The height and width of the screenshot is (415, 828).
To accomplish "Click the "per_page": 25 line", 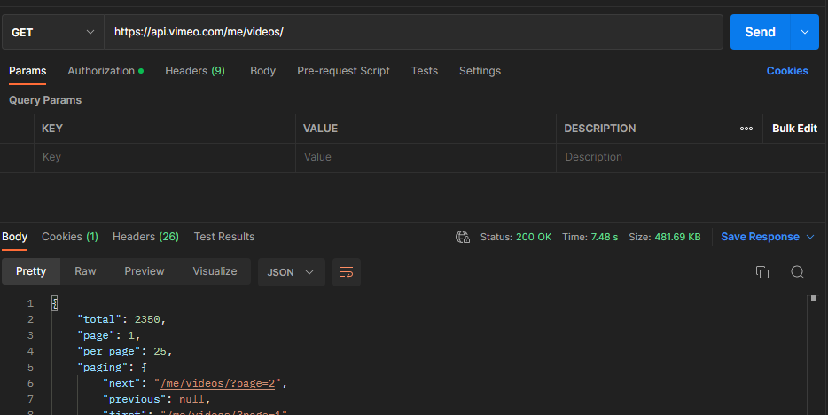I will pyautogui.click(x=125, y=351).
